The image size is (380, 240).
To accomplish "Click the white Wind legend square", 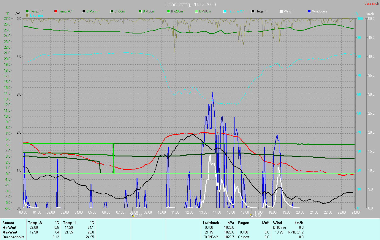I will [x=281, y=11].
